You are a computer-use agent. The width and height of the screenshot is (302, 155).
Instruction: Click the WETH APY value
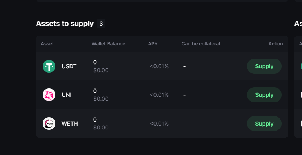click(159, 124)
